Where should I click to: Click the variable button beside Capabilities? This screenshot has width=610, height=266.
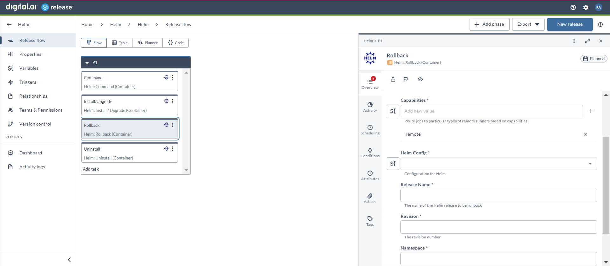tap(393, 111)
